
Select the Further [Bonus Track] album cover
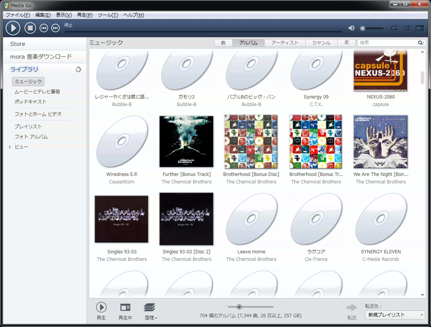(x=186, y=141)
